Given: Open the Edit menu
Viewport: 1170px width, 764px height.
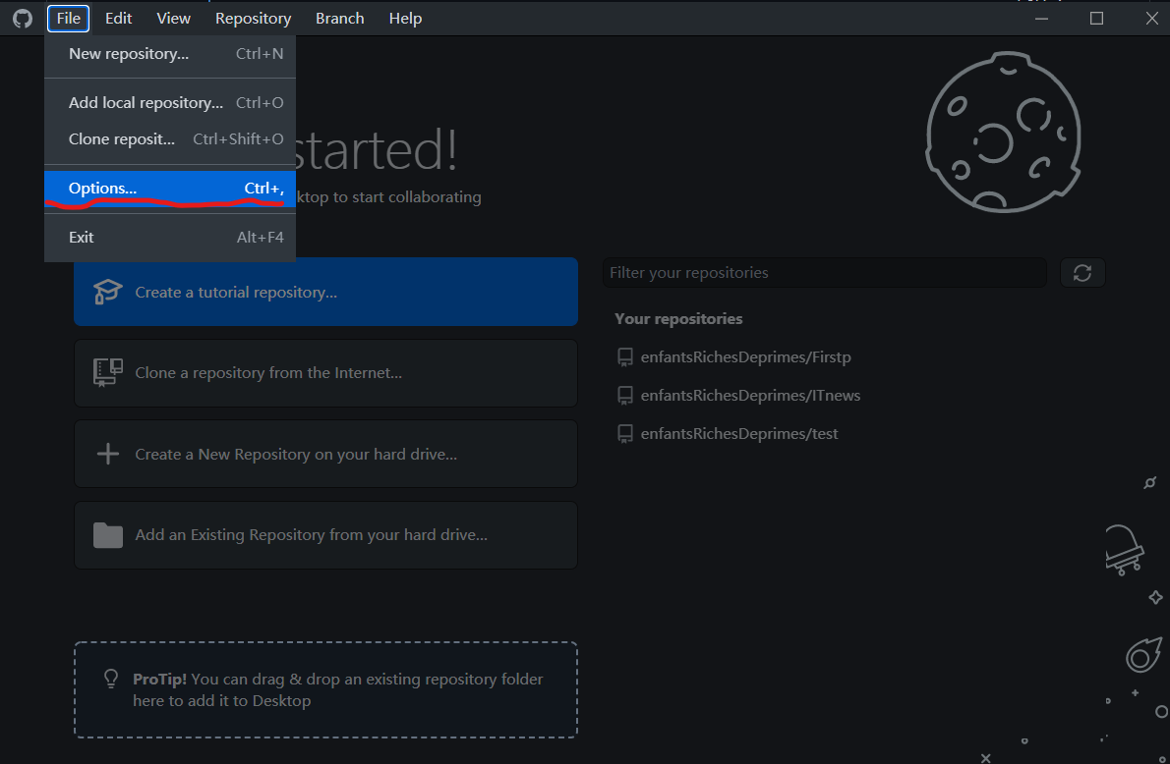Looking at the screenshot, I should coord(119,18).
